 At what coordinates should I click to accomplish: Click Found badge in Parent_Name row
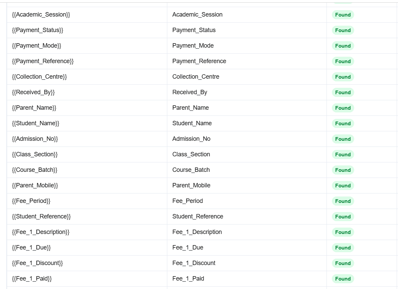(x=343, y=108)
